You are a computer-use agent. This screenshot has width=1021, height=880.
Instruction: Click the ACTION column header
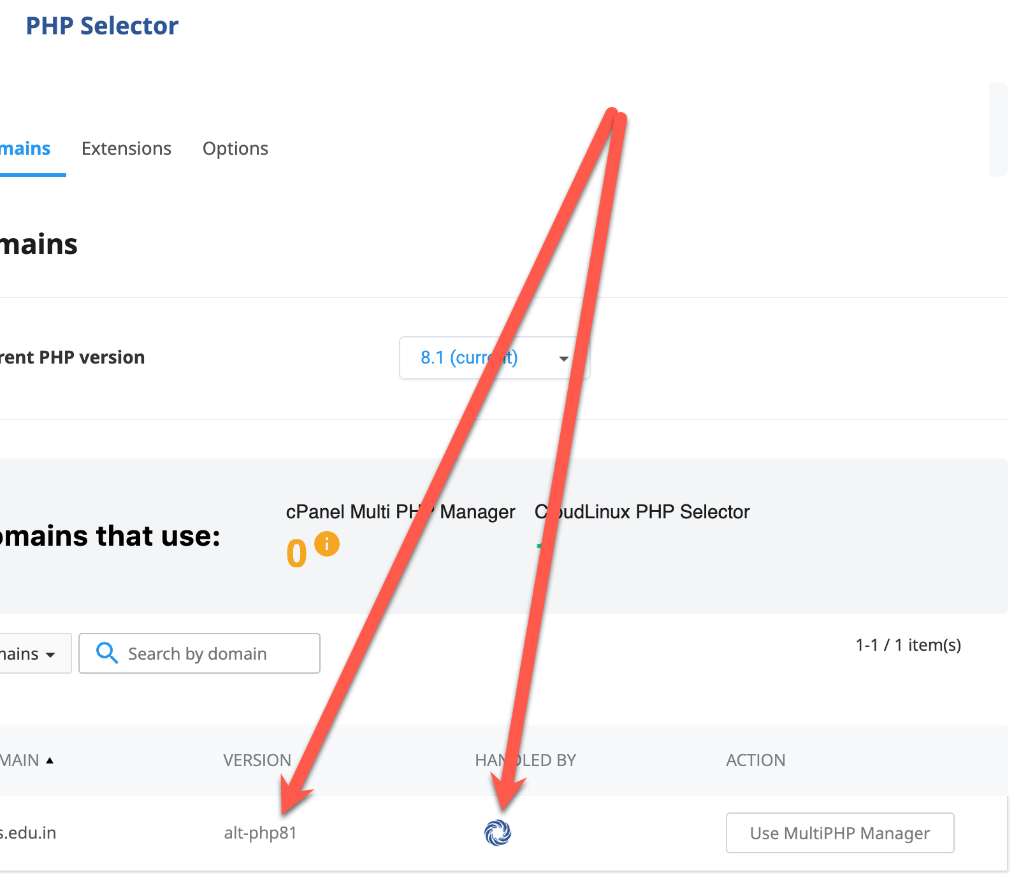(755, 760)
